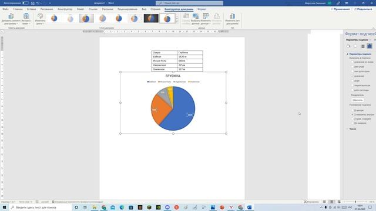This screenshot has height=211, width=376.
Task: Click accessibility check in status bar
Action: click(x=78, y=202)
